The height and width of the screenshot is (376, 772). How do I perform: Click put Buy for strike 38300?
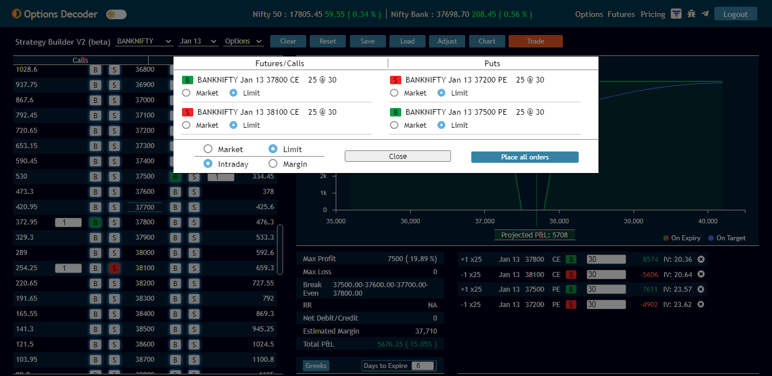tap(175, 299)
